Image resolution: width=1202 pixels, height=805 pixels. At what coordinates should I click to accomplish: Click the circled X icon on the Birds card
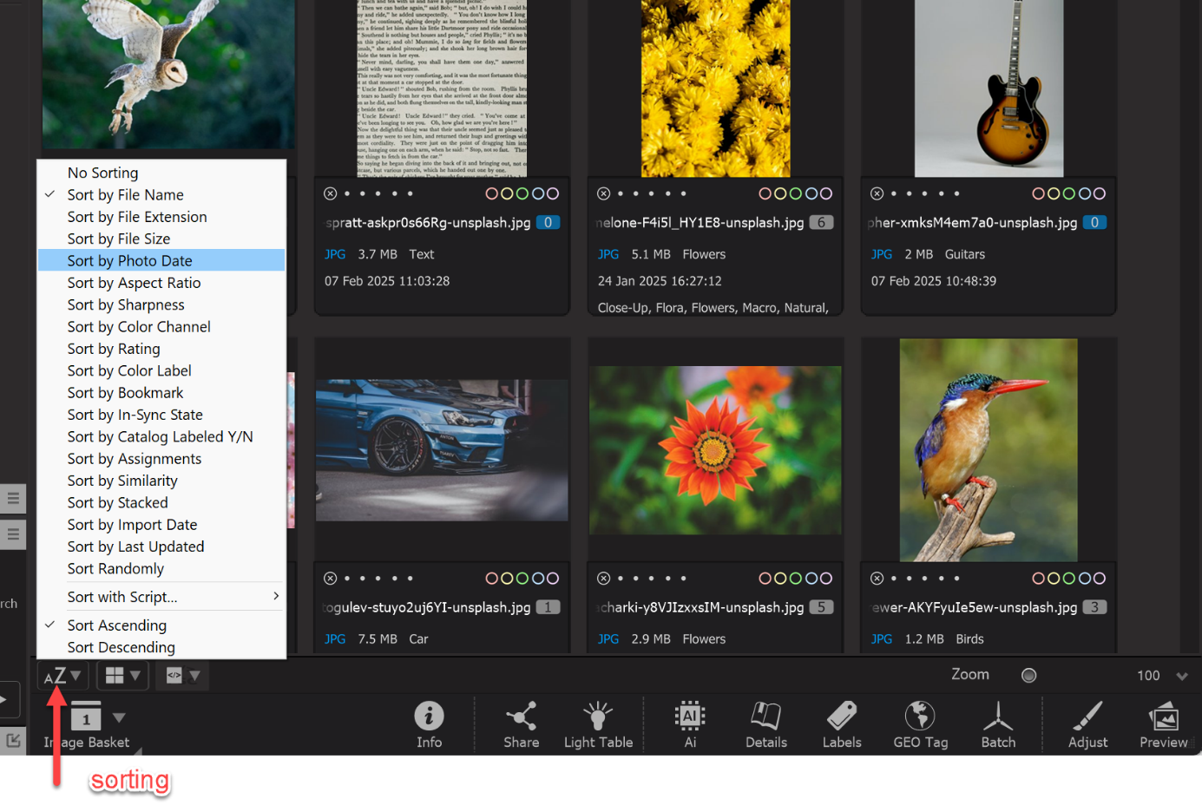click(x=877, y=579)
